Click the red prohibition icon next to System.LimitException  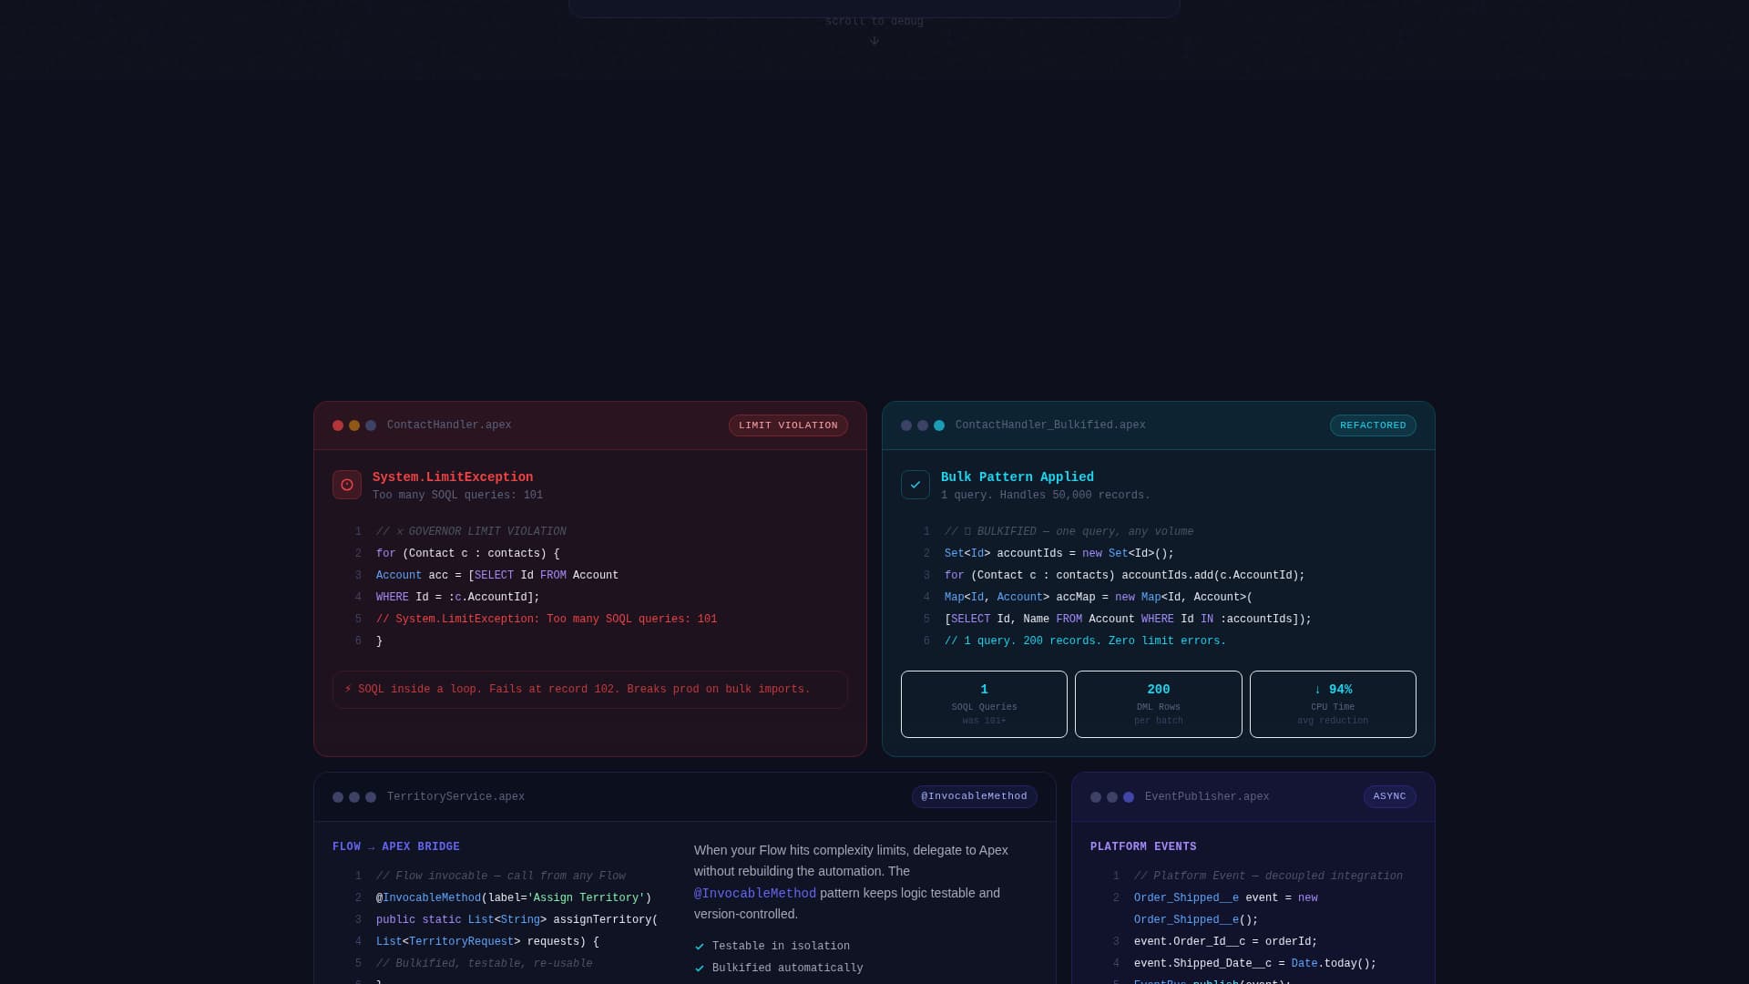coord(346,484)
